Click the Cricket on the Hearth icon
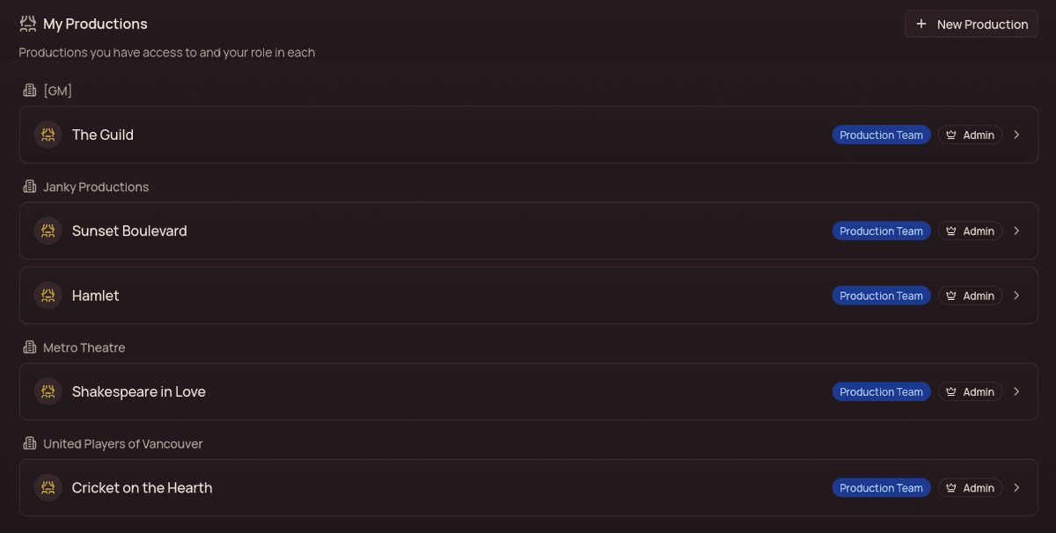Image resolution: width=1056 pixels, height=533 pixels. pos(48,487)
